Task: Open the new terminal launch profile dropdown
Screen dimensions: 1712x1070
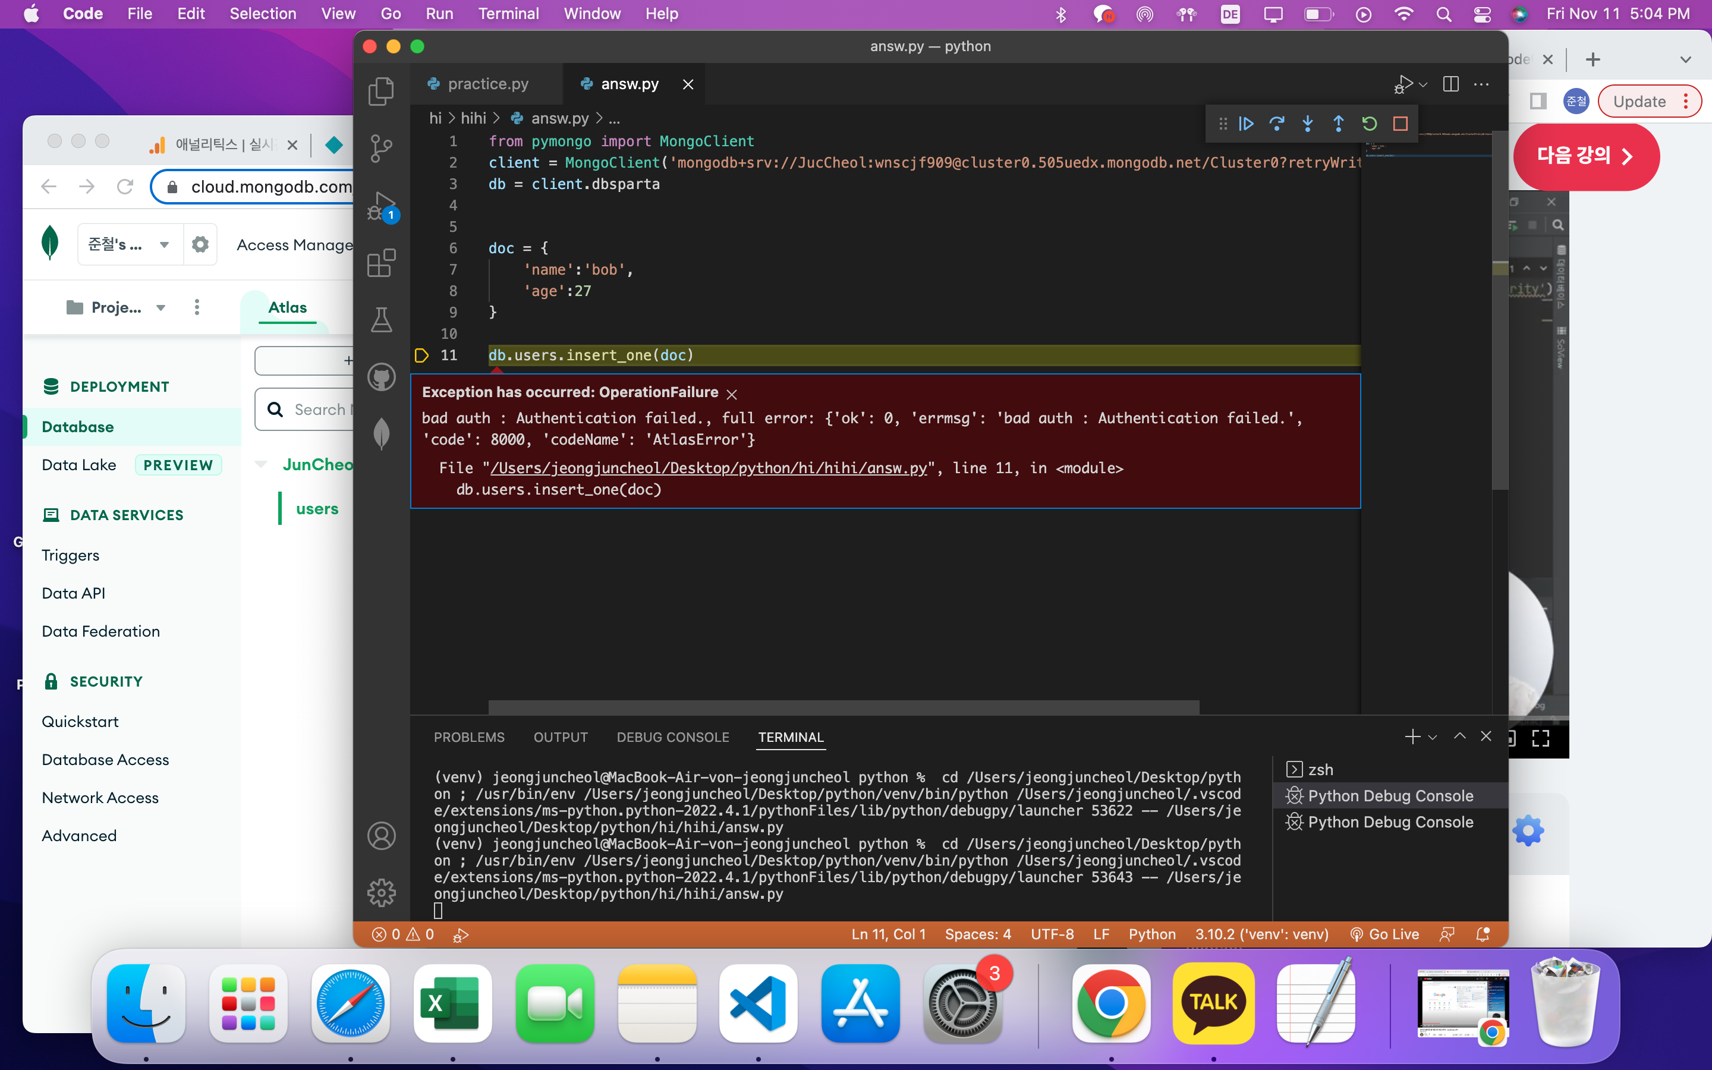Action: pyautogui.click(x=1433, y=737)
